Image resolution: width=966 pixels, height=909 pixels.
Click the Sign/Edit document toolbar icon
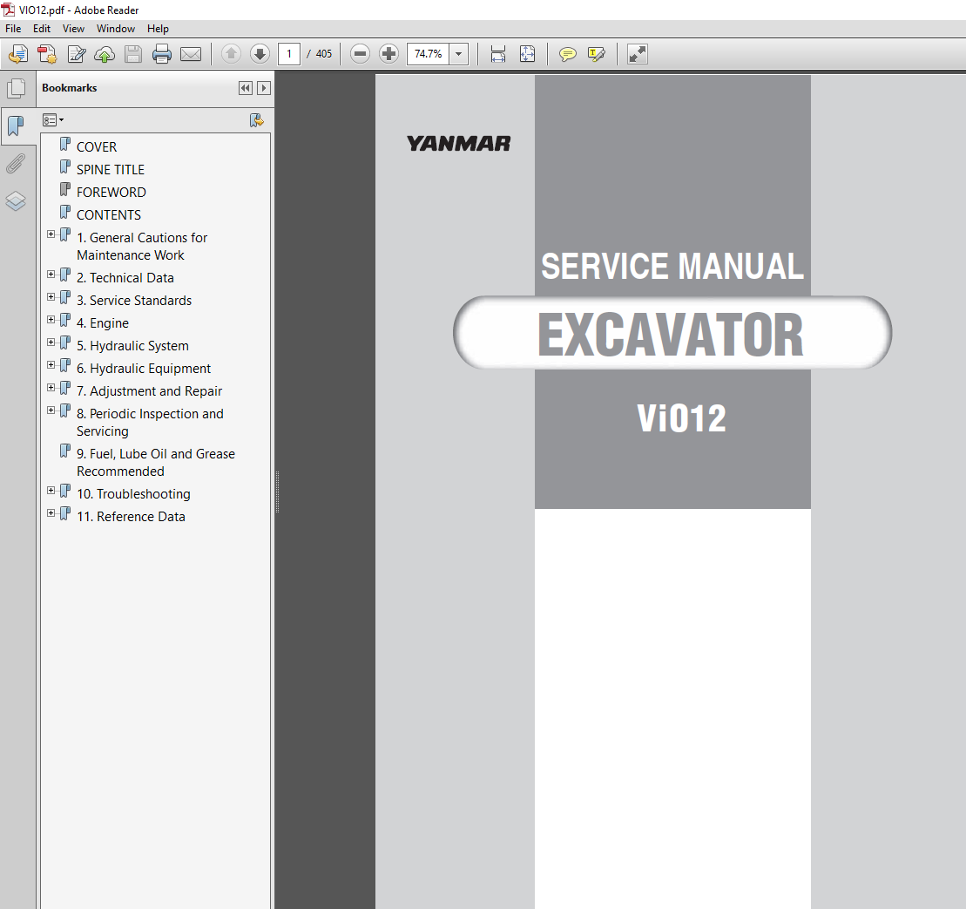pyautogui.click(x=77, y=54)
